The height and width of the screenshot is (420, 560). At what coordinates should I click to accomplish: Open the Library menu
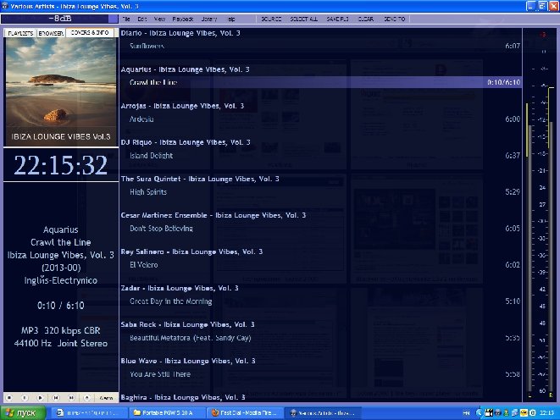pyautogui.click(x=209, y=19)
